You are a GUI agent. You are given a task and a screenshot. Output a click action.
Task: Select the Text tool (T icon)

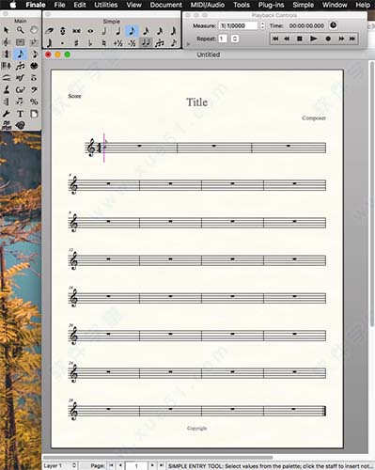21,114
